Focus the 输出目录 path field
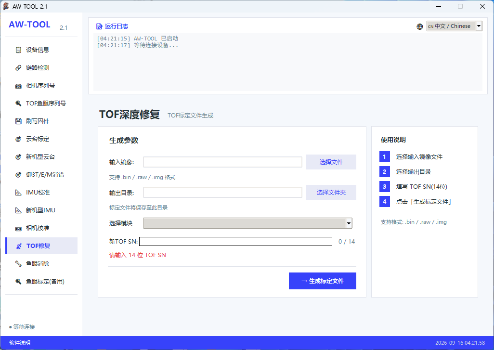 pyautogui.click(x=223, y=192)
